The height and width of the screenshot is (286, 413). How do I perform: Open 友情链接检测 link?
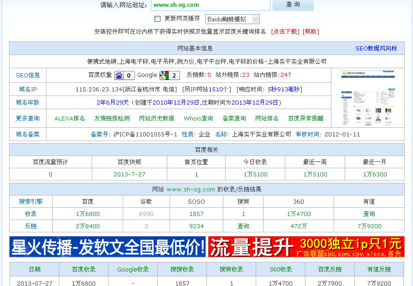tap(112, 118)
